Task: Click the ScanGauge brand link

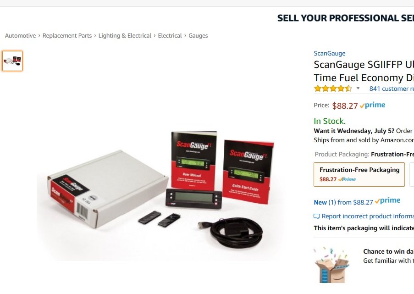Action: [x=330, y=53]
